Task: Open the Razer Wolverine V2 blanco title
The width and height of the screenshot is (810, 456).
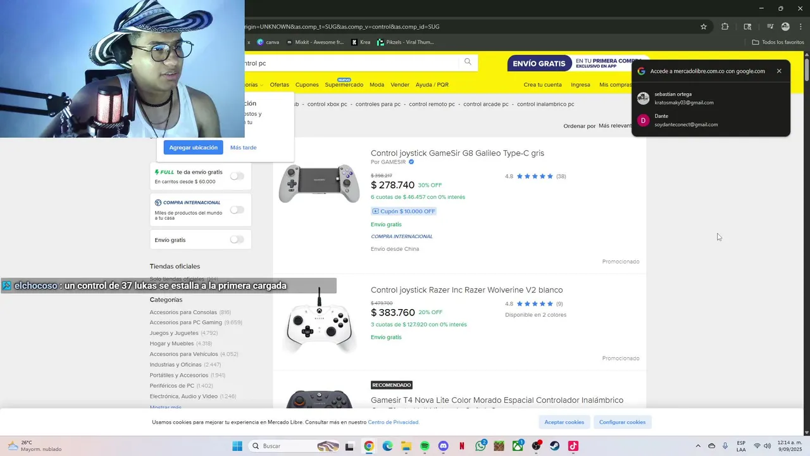Action: [466, 290]
